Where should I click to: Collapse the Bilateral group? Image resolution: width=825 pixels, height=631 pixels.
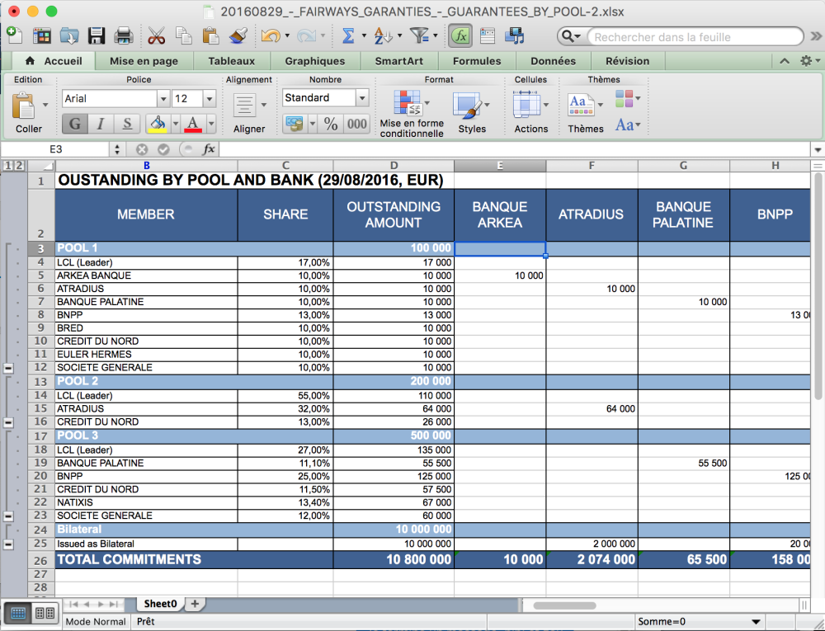pyautogui.click(x=8, y=544)
